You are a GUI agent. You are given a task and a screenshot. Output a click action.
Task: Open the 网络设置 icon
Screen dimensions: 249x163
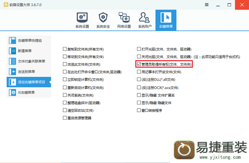click(124, 17)
